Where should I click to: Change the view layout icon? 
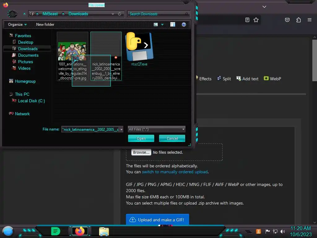point(156,24)
